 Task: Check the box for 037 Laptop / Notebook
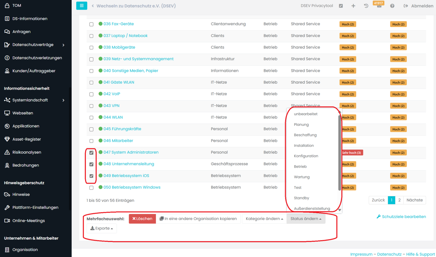point(91,36)
